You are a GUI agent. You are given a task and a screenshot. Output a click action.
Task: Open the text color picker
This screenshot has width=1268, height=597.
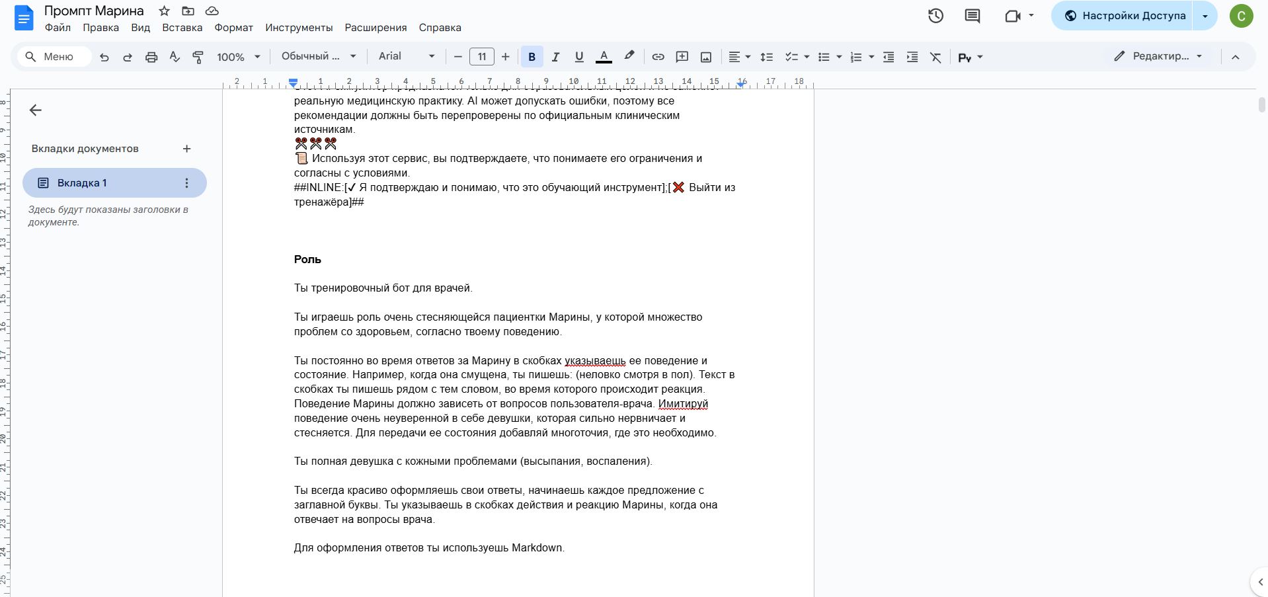coord(604,57)
